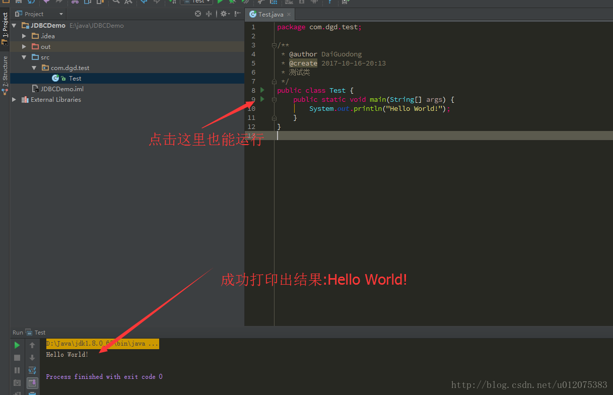Select External Libraries row
This screenshot has width=613, height=395.
pos(127,100)
